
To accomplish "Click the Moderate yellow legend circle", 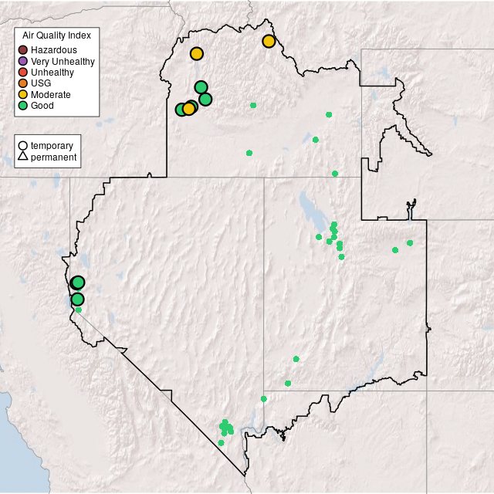I will click(x=23, y=94).
